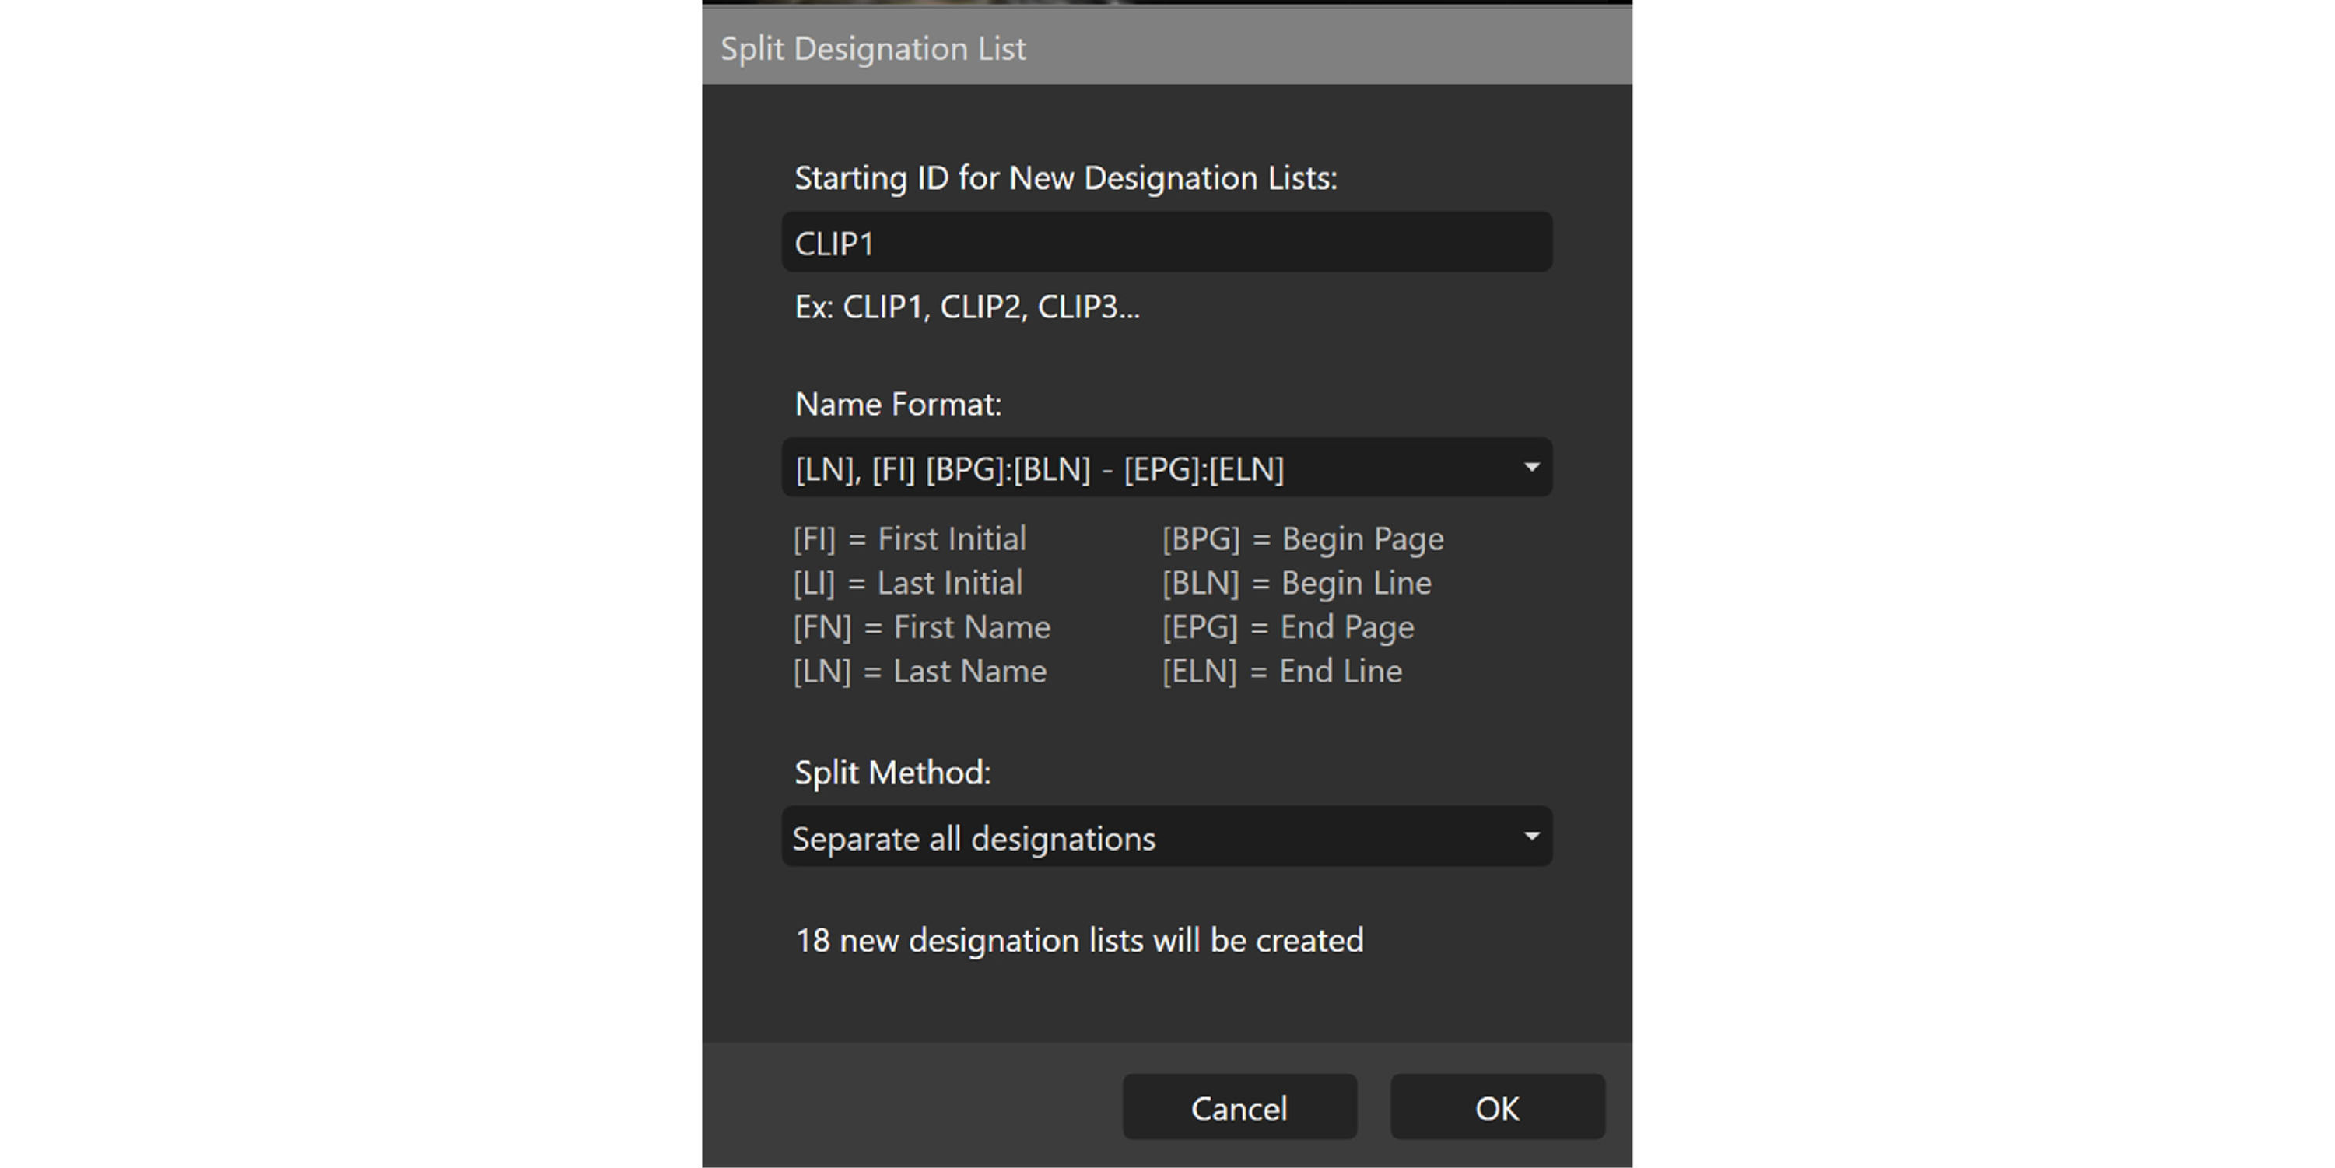Image resolution: width=2335 pixels, height=1168 pixels.
Task: Click the Name Format label
Action: pos(897,404)
